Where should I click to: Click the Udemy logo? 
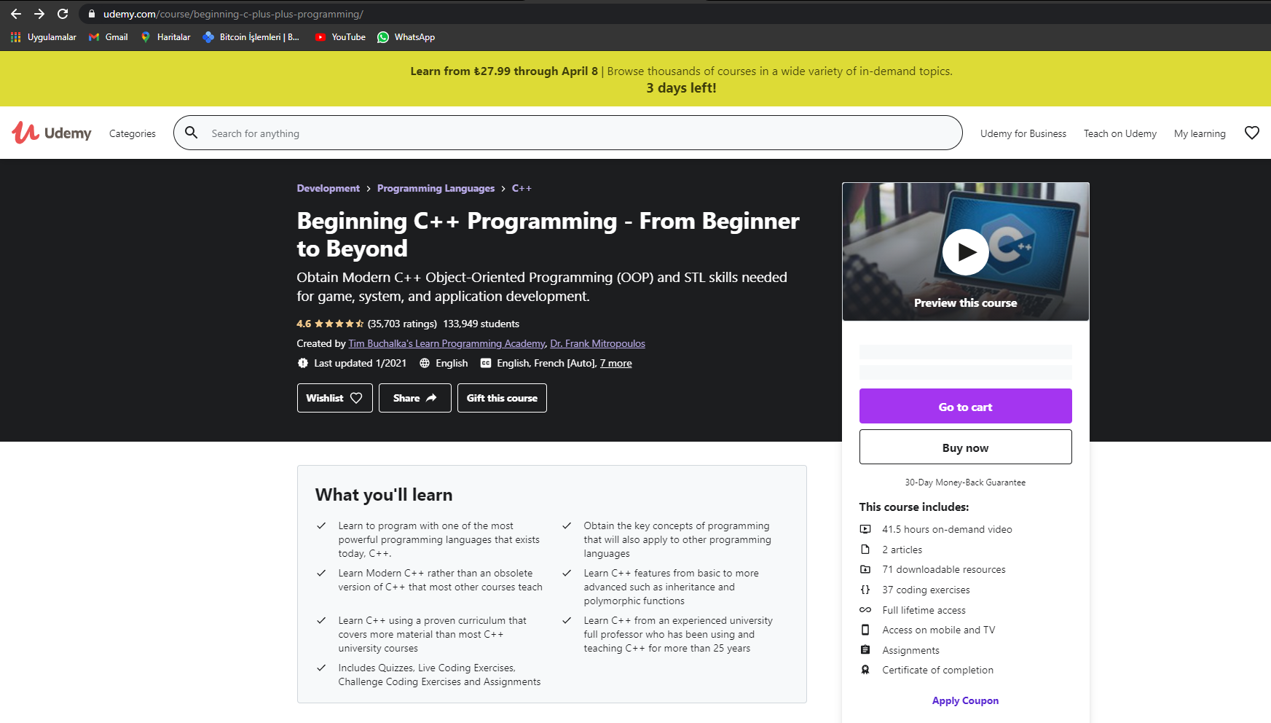(x=52, y=133)
